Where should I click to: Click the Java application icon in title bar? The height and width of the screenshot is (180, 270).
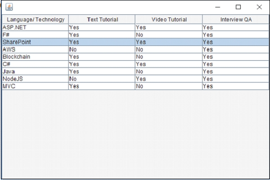click(x=9, y=7)
